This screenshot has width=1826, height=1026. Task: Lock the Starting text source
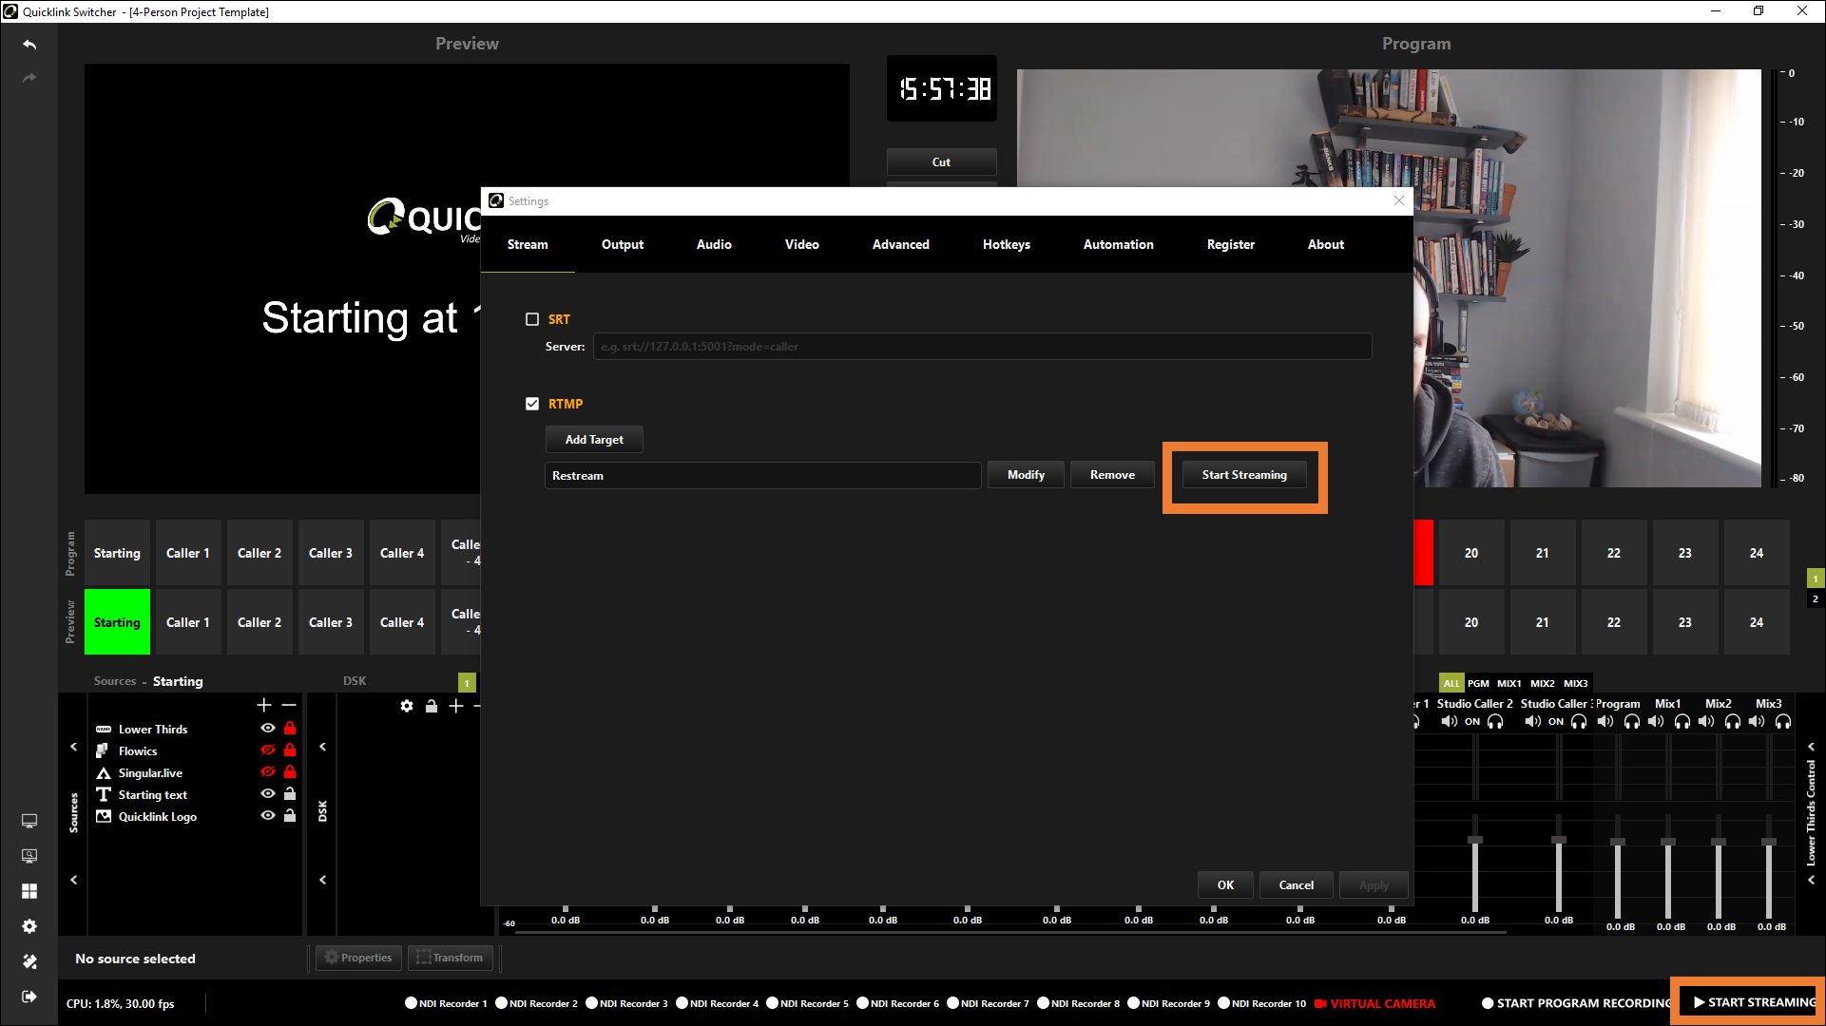290,794
